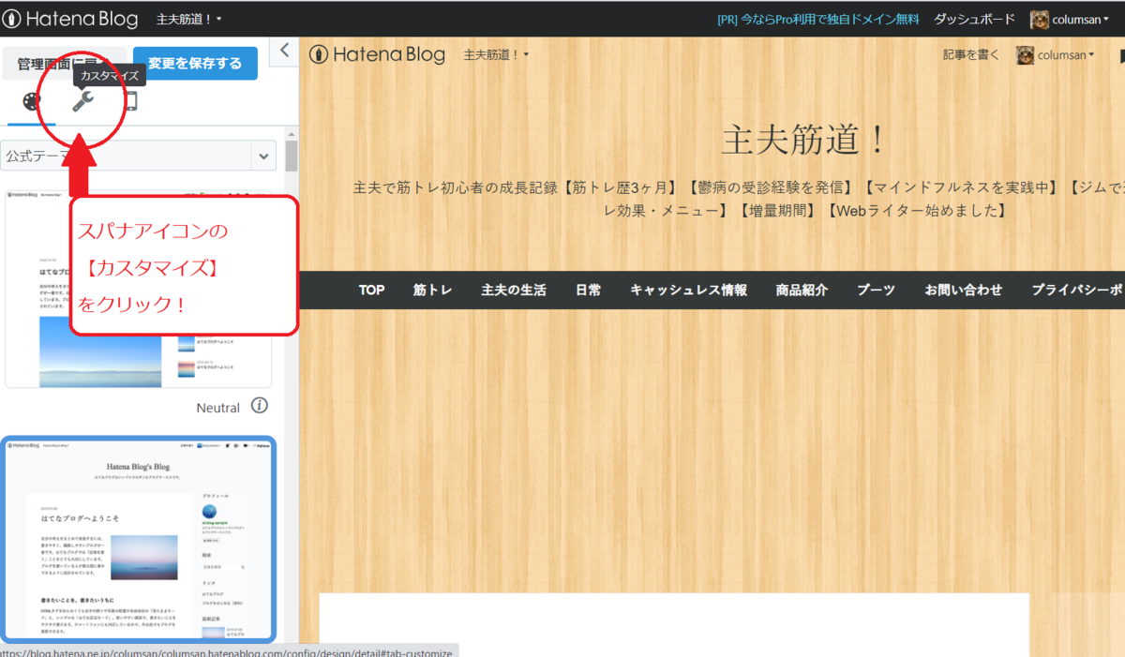Click the Hatena Blog logo in top black bar
Image resolution: width=1125 pixels, height=657 pixels.
tap(72, 19)
